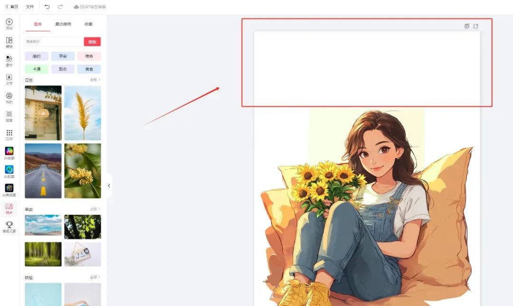Expand all (全部) for the 早安 section
The height and width of the screenshot is (306, 513).
coord(95,209)
